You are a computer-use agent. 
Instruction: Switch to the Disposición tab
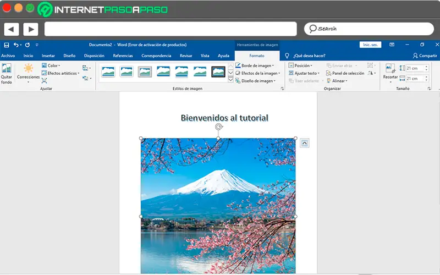pos(94,56)
